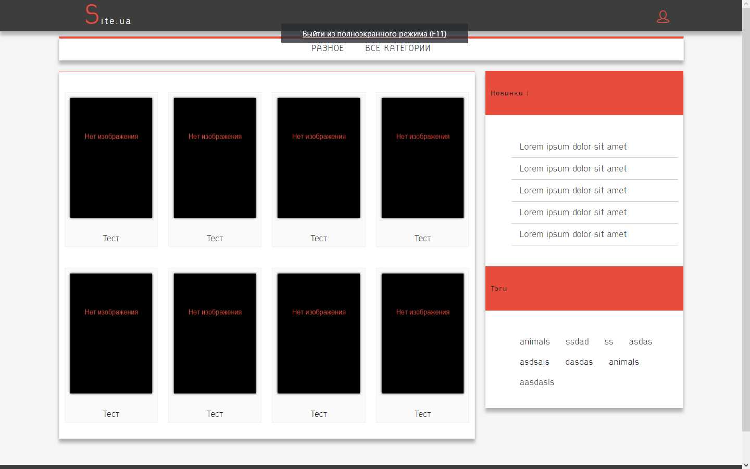Click the scrollbar down arrow
Viewport: 750px width, 469px height.
pyautogui.click(x=746, y=465)
